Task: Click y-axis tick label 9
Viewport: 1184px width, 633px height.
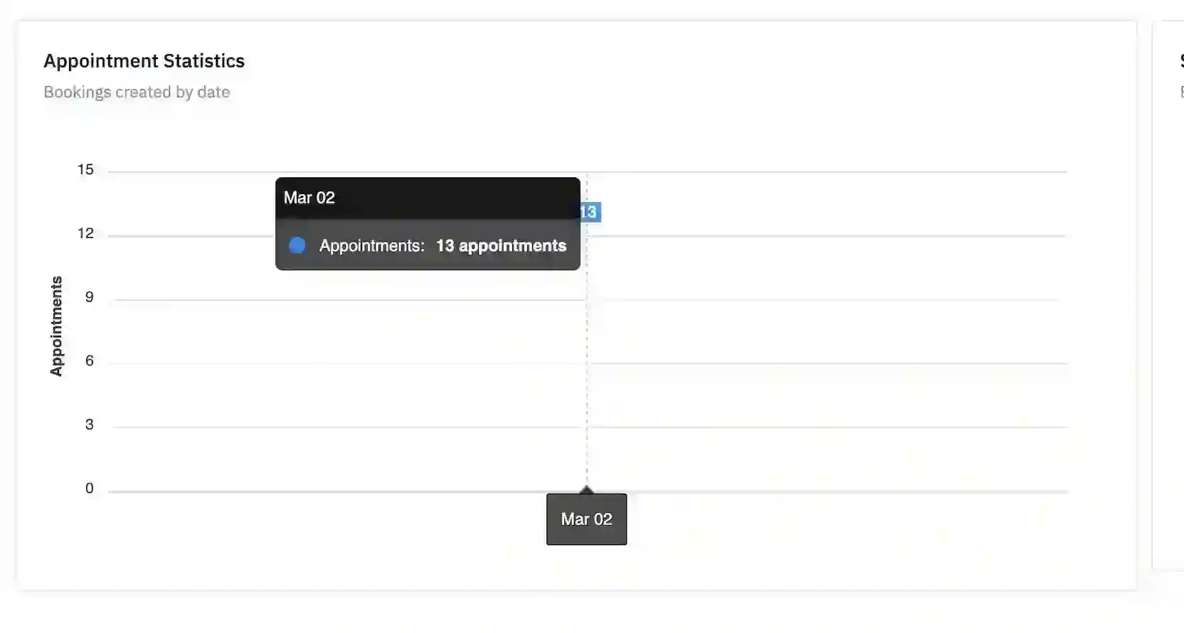Action: (89, 297)
